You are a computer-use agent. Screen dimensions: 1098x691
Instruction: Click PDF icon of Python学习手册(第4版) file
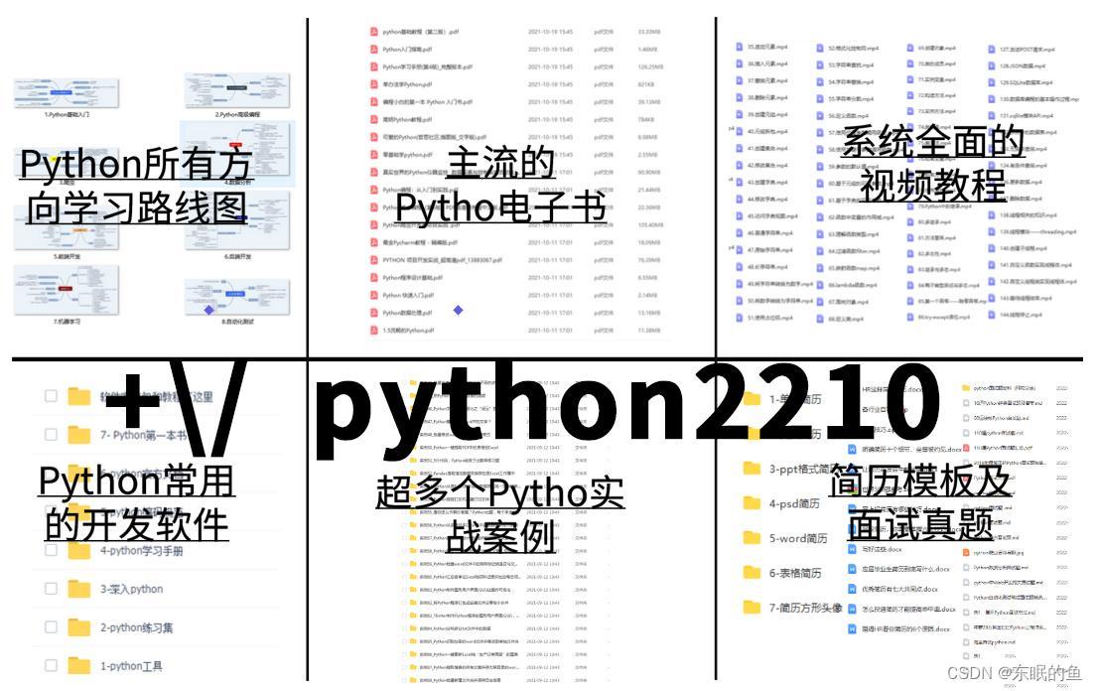click(x=374, y=67)
